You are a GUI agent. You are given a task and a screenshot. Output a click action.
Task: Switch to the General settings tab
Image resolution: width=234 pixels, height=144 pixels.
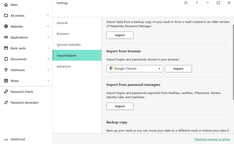coord(62,23)
